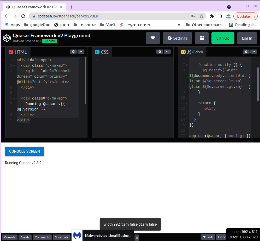Open Apps bookmarks shortcut

pos(12,25)
